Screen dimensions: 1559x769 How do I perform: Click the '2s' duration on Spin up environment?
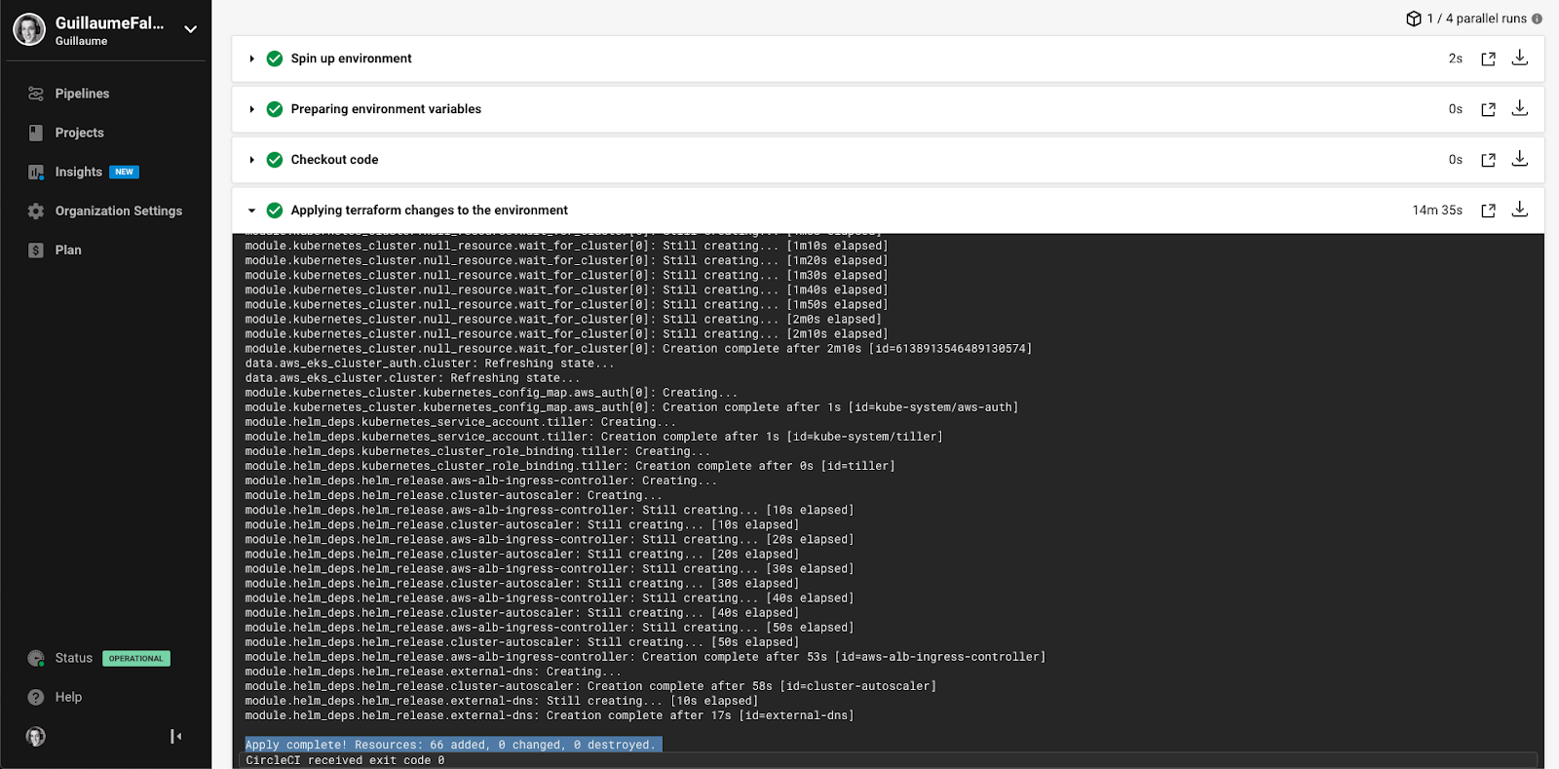pyautogui.click(x=1455, y=58)
